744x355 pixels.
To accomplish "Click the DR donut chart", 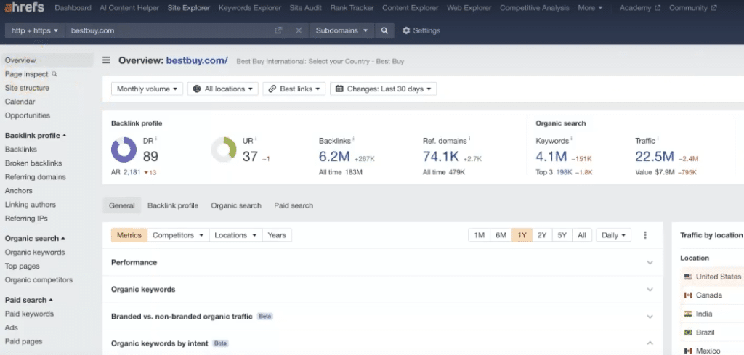I will pyautogui.click(x=124, y=150).
